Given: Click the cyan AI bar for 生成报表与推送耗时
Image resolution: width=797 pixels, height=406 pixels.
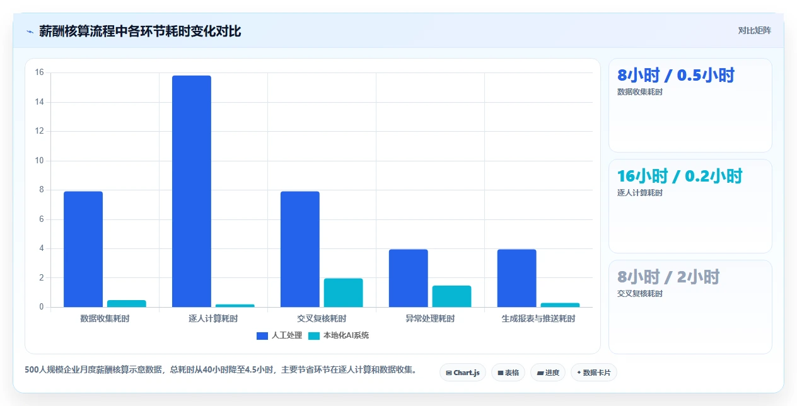Looking at the screenshot, I should pos(561,305).
